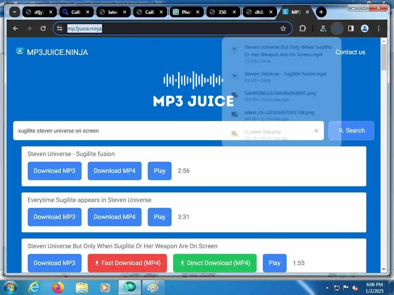Close the 'Coll' tab
394x295 pixels.
(x=88, y=12)
